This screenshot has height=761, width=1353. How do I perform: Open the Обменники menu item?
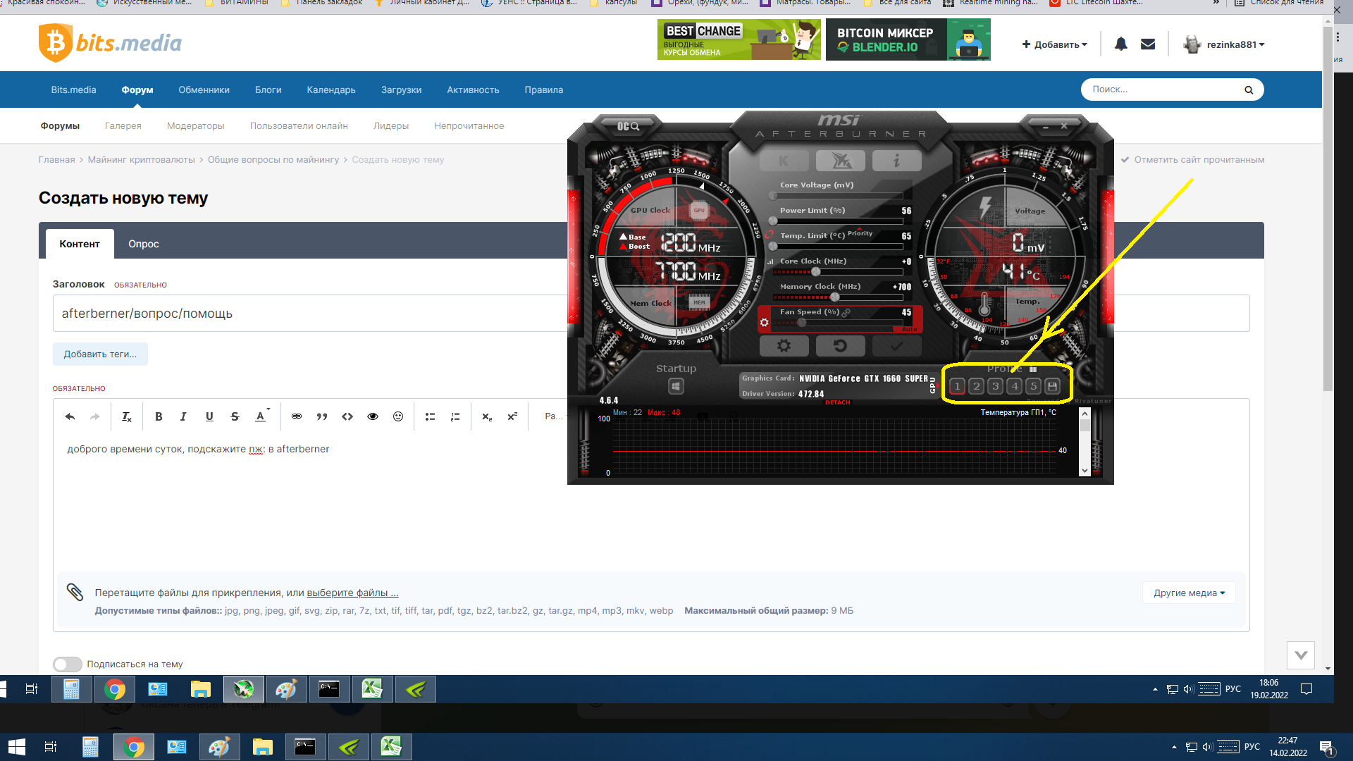click(204, 90)
